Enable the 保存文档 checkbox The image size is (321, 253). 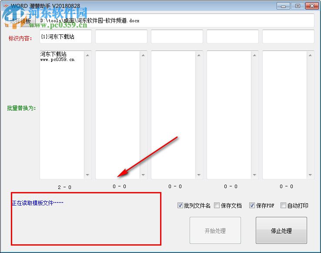point(217,205)
